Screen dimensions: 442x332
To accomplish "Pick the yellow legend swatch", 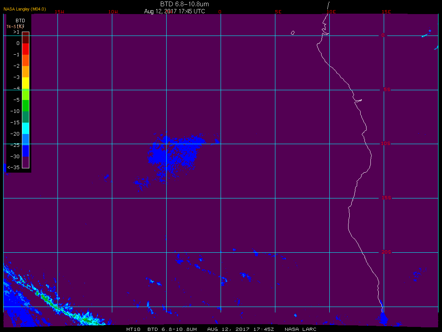I will tap(26, 83).
